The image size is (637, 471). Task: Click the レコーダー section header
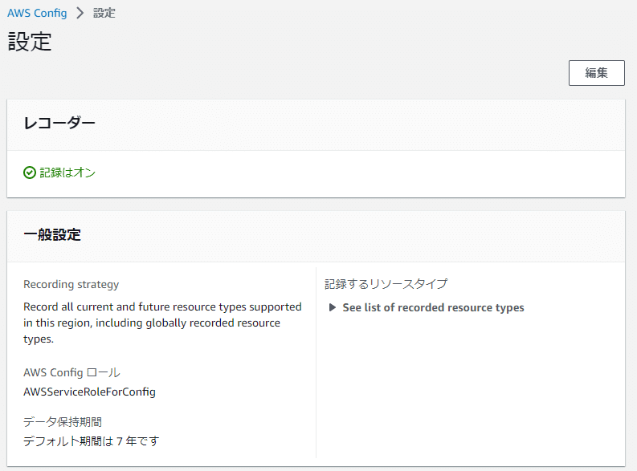point(59,123)
